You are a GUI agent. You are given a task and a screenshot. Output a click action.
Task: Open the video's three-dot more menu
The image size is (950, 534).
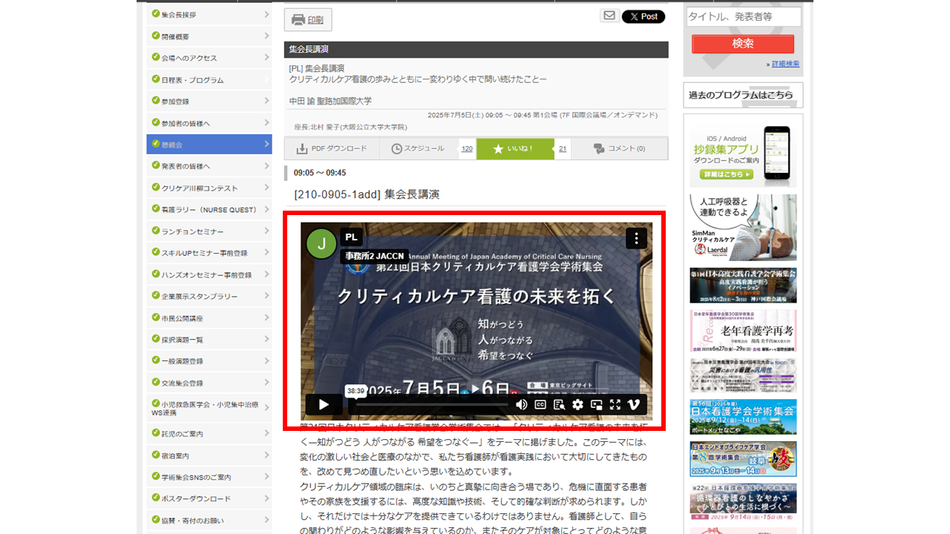pos(636,238)
